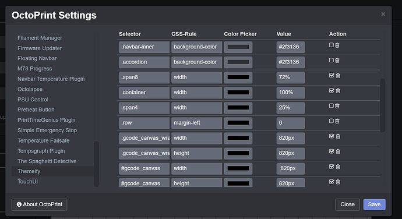Viewport: 402px width, 219px height.
Task: Open Floating Navbar settings
Action: [37, 58]
